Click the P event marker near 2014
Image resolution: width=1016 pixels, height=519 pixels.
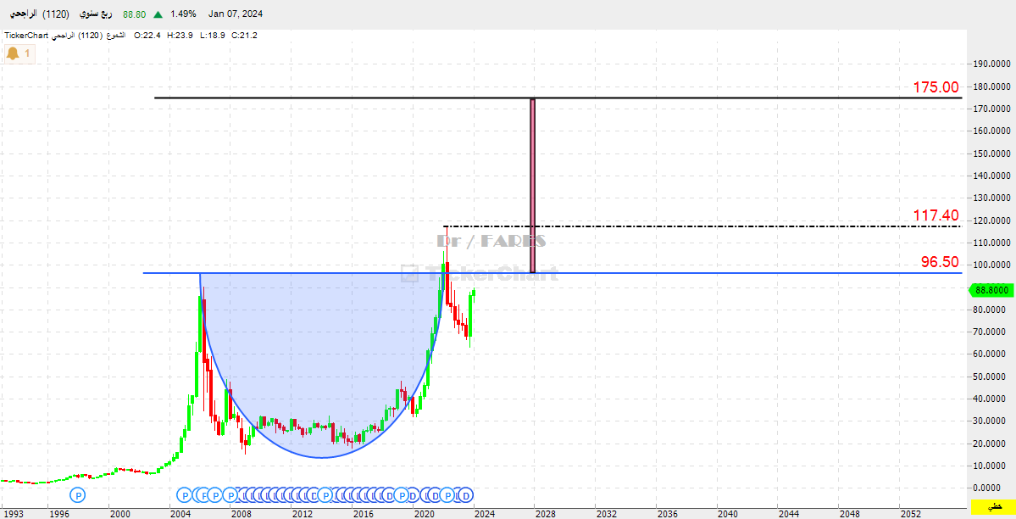[x=326, y=495]
